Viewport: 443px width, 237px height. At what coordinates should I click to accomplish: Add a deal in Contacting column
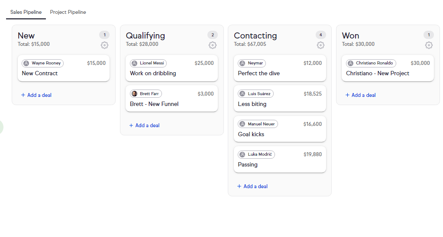pos(252,186)
